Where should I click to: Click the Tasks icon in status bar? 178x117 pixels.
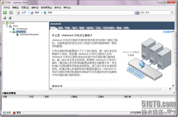(x=4, y=113)
